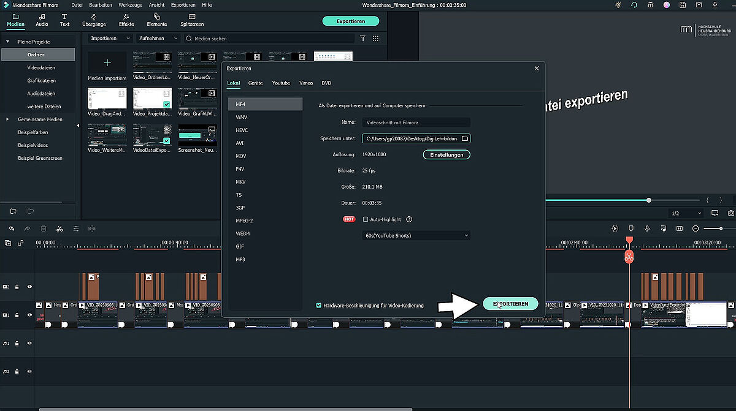Click the filter funnel icon in media panel
Image resolution: width=736 pixels, height=411 pixels.
(x=362, y=38)
